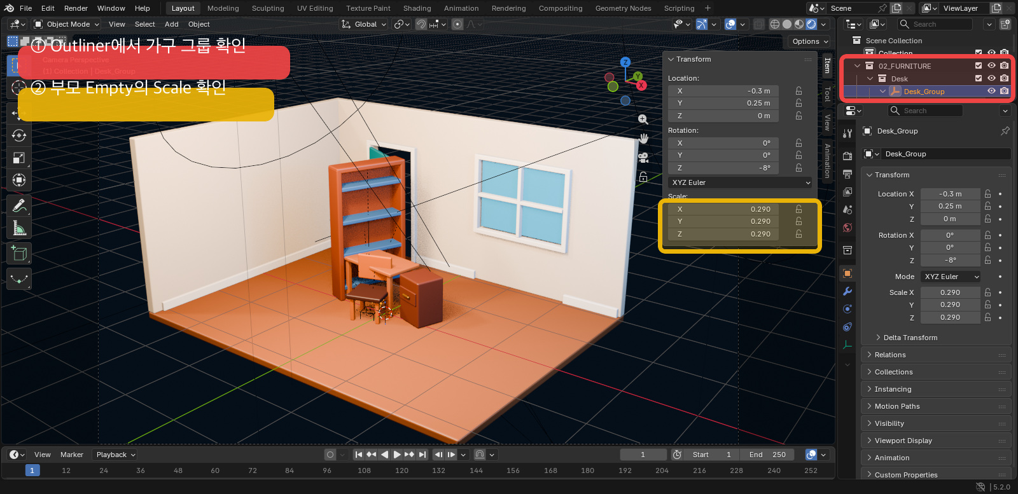Open the Render properties tab
This screenshot has width=1018, height=494.
coord(847,156)
